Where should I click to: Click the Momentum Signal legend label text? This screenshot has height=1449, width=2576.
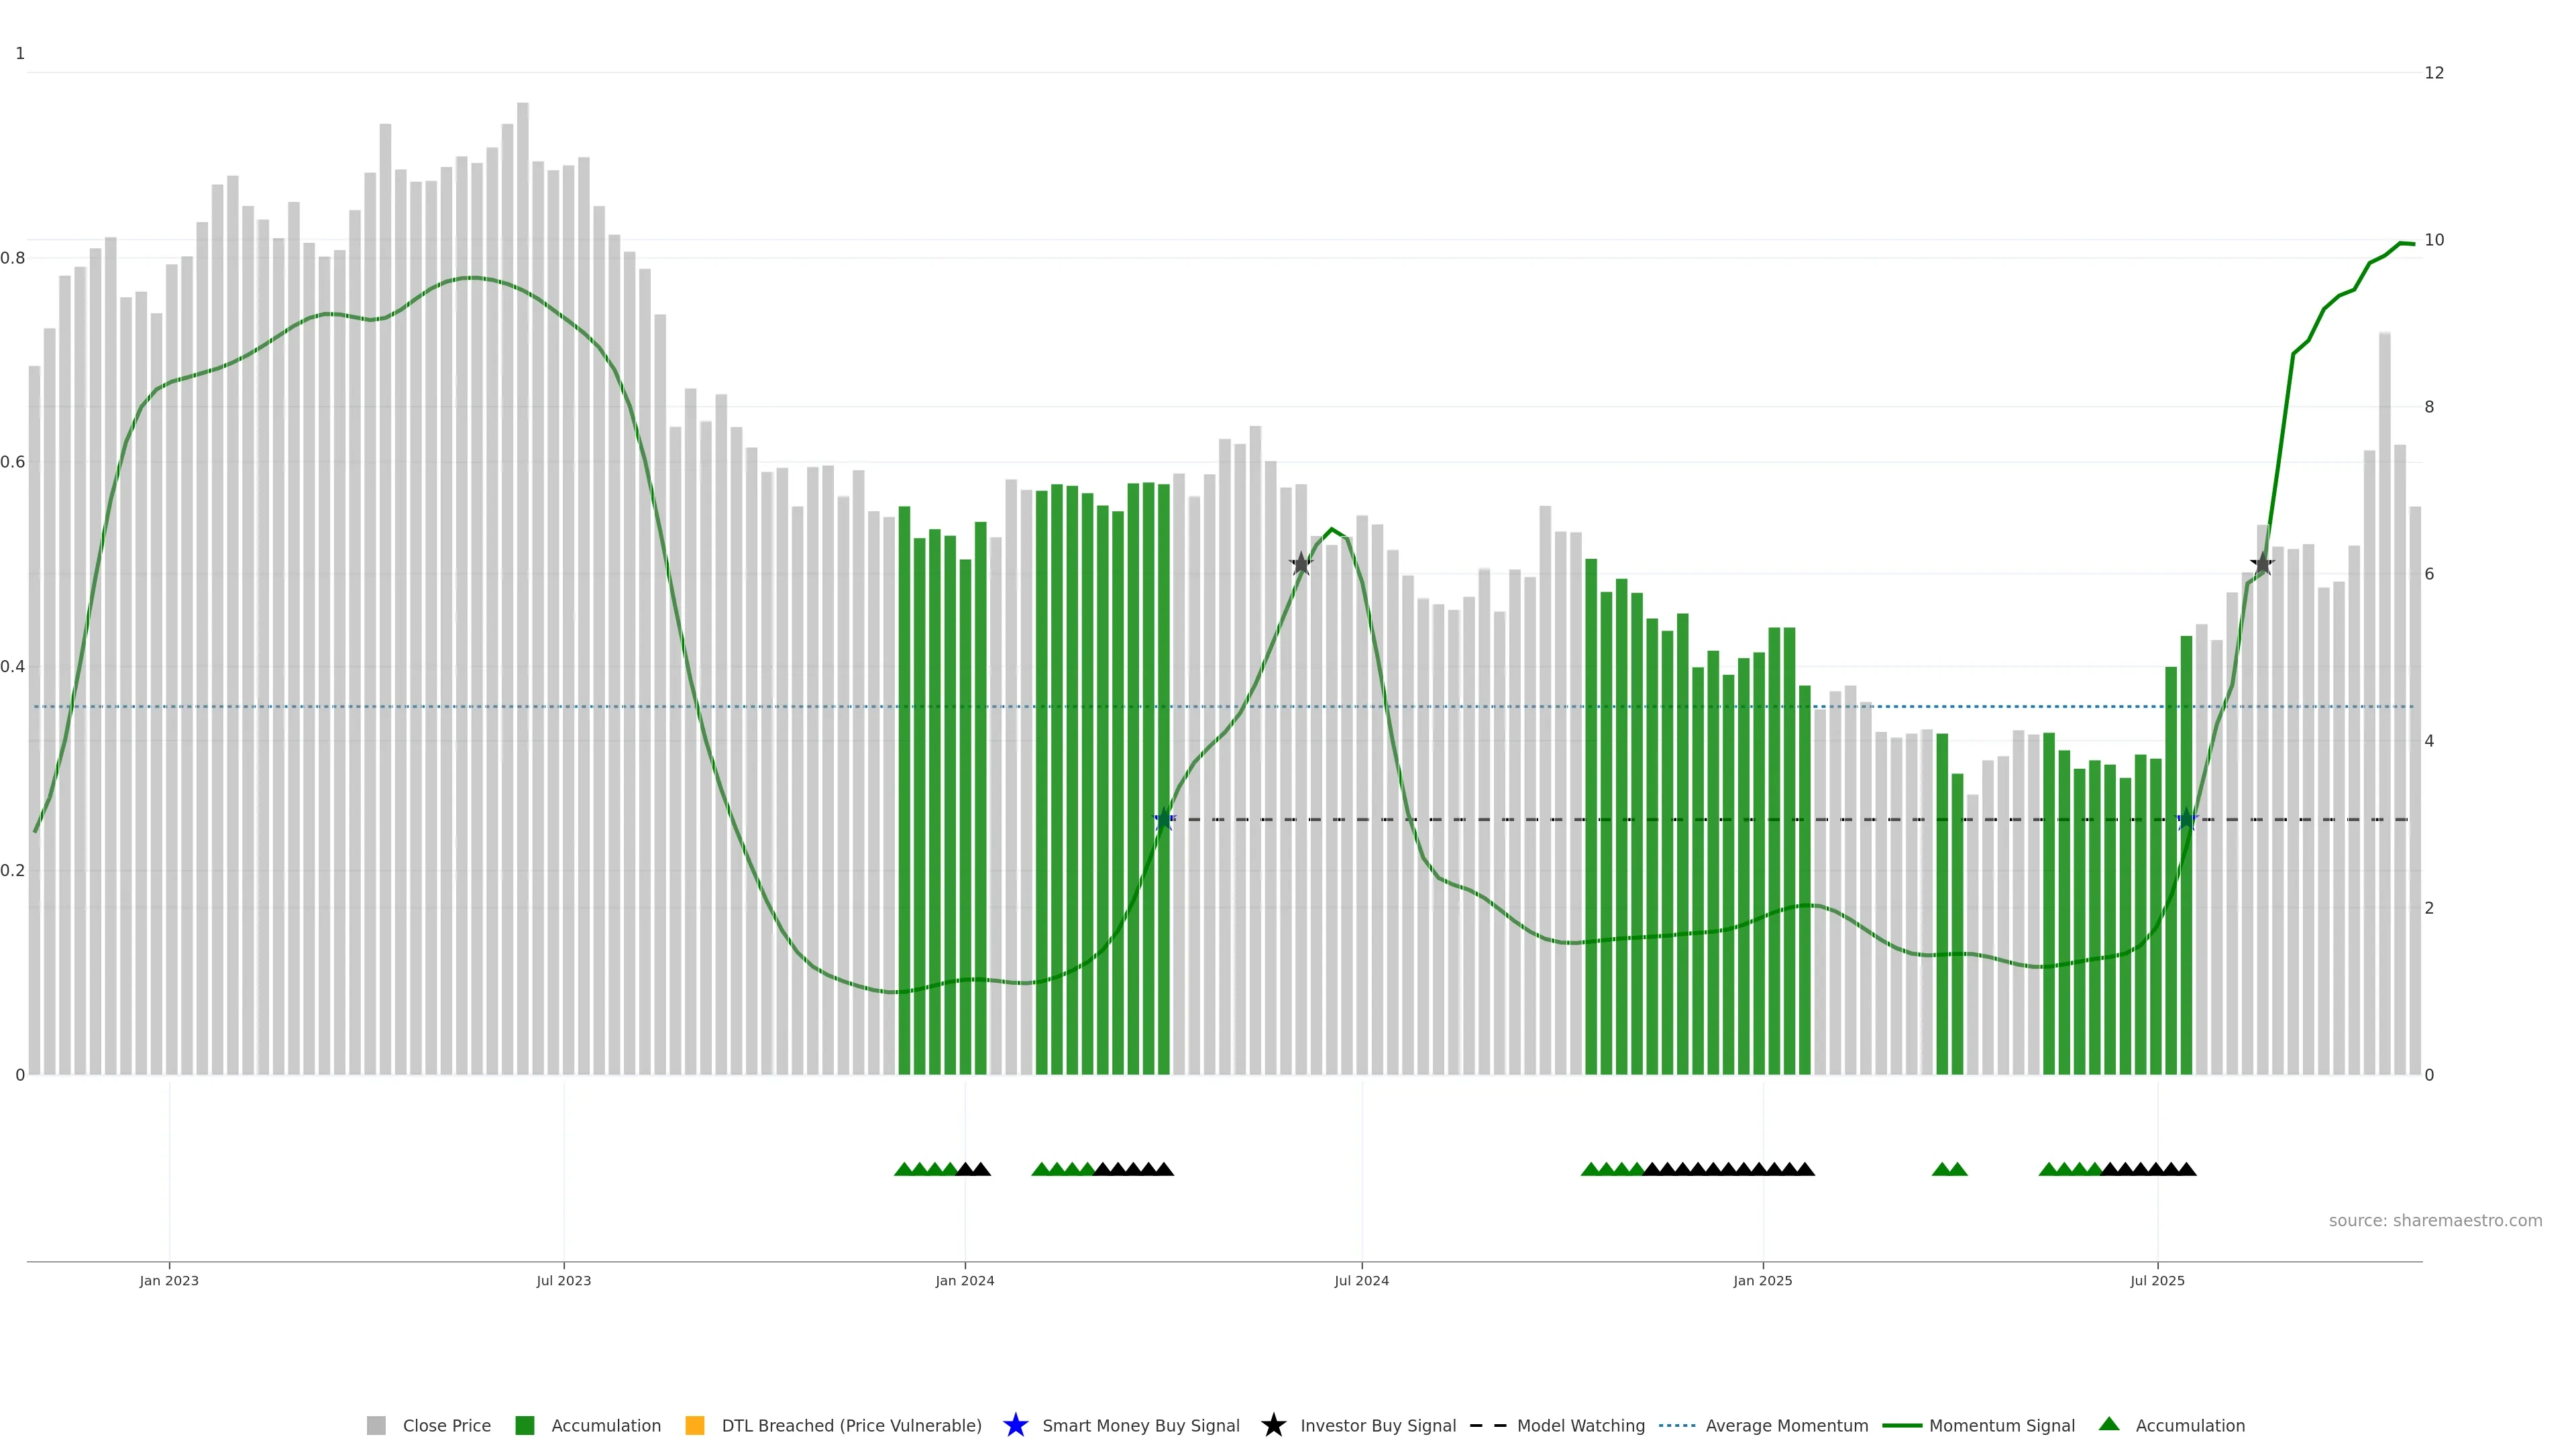click(2001, 1425)
